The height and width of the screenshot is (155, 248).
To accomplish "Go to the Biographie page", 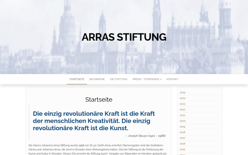I will (97, 79).
